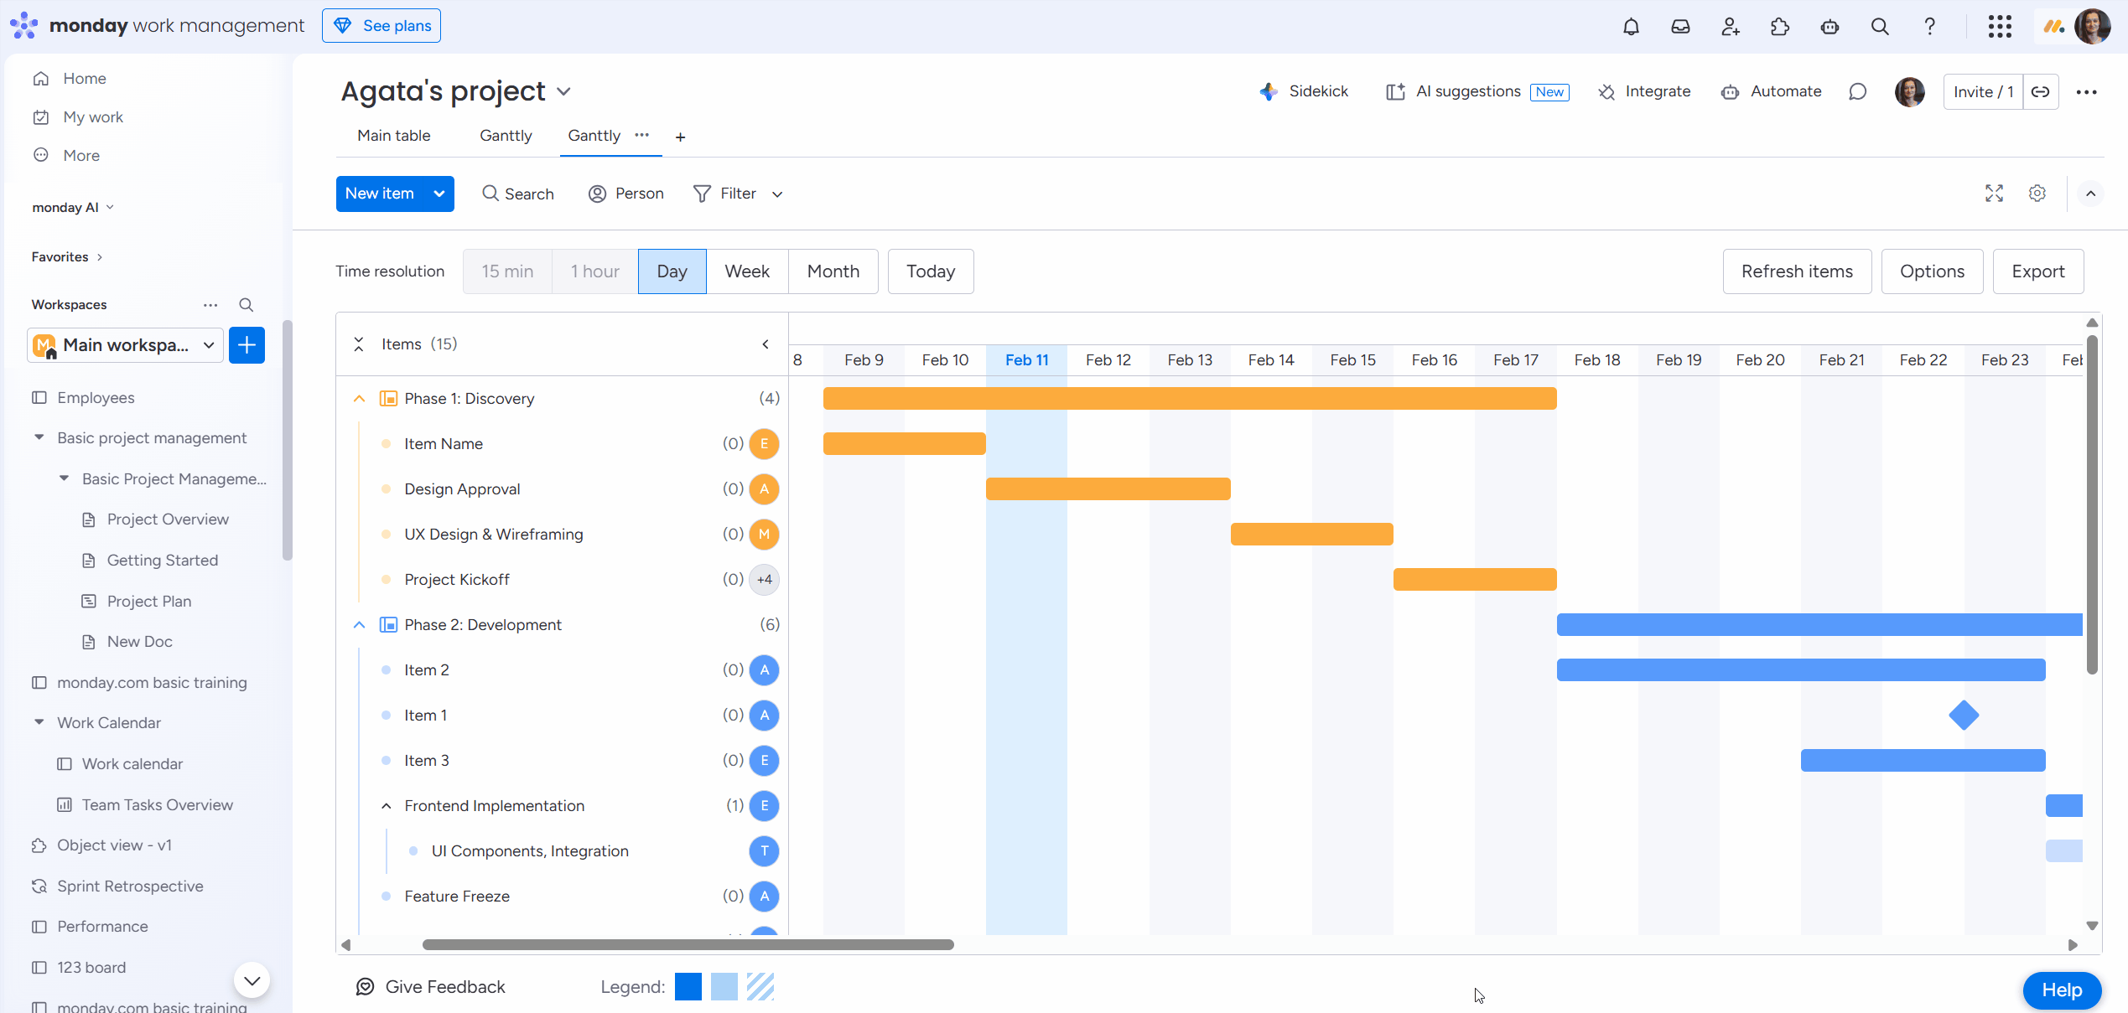The height and width of the screenshot is (1013, 2128).
Task: Open the apps marketplace puzzle icon
Action: [1780, 26]
